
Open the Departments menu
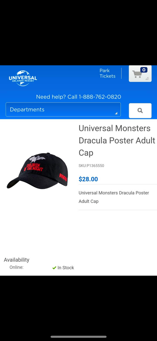(x=63, y=110)
